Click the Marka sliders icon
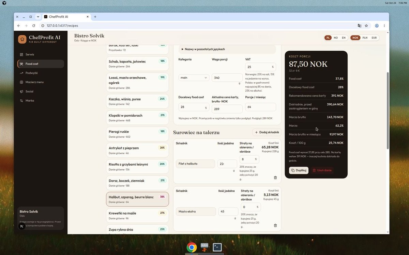The width and height of the screenshot is (409, 255). pyautogui.click(x=21, y=101)
